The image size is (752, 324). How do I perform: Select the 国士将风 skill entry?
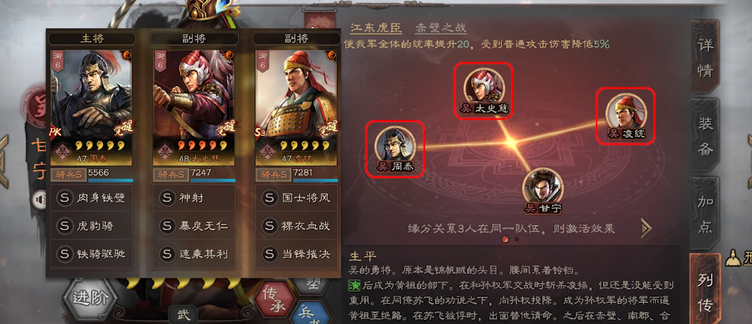[297, 198]
